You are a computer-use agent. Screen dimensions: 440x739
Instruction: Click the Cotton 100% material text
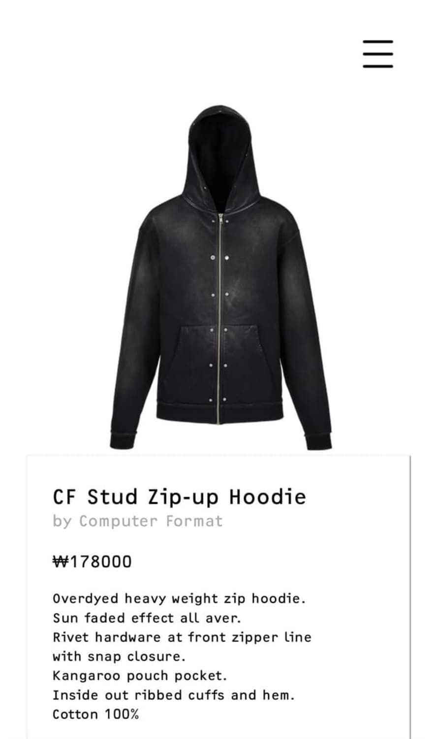click(96, 714)
